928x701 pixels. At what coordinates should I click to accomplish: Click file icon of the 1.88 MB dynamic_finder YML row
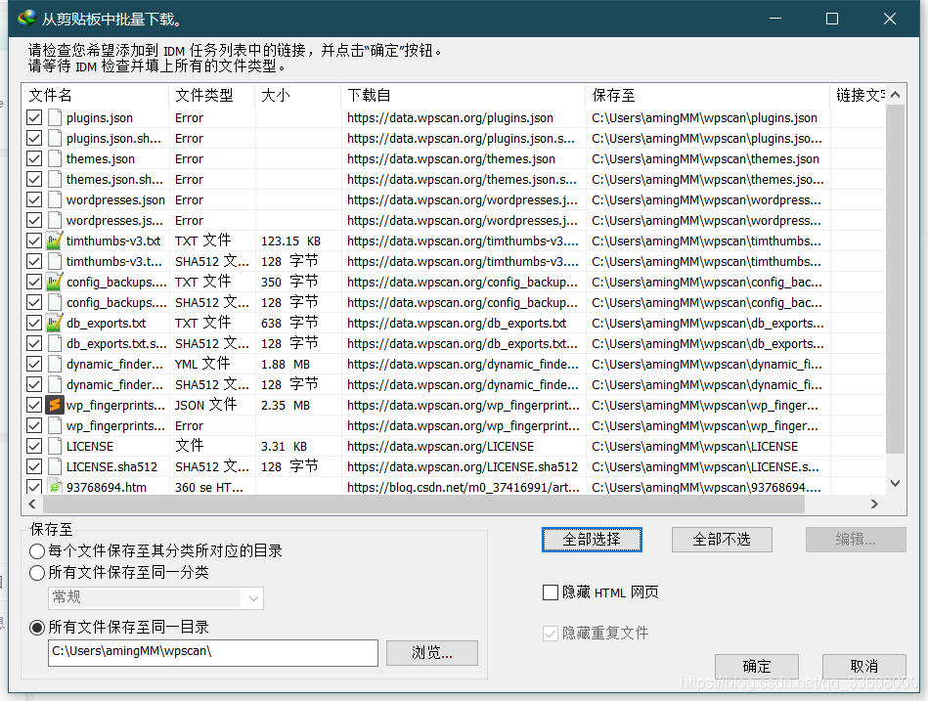coord(55,364)
